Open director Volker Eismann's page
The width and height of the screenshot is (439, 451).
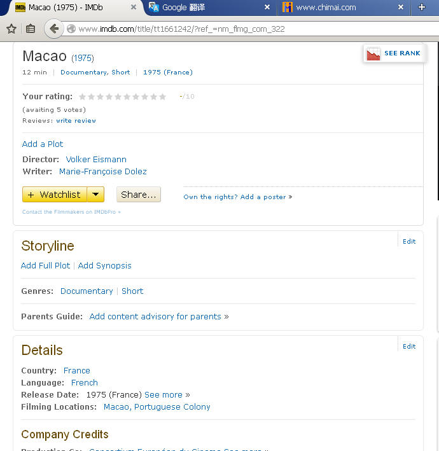coord(96,160)
